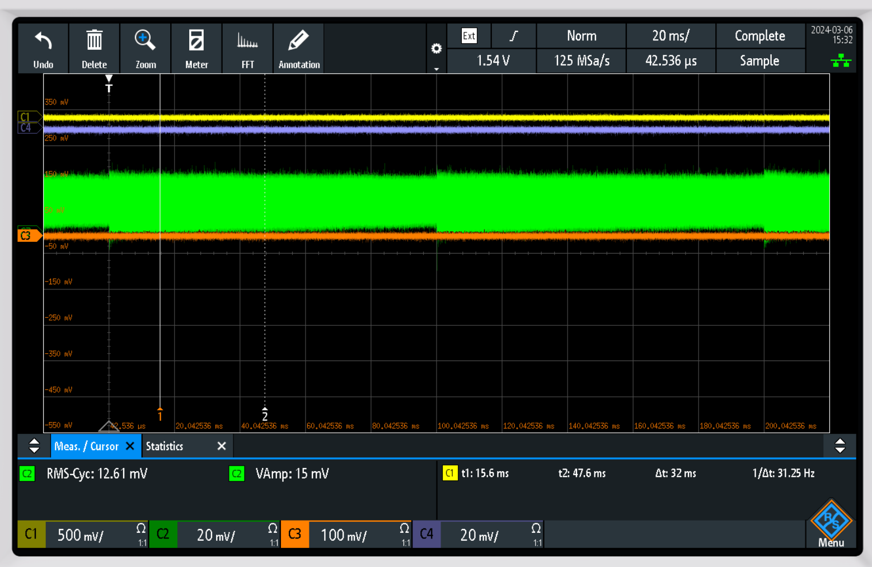Select the Annotation pencil tool
This screenshot has height=567, width=872.
[x=299, y=41]
